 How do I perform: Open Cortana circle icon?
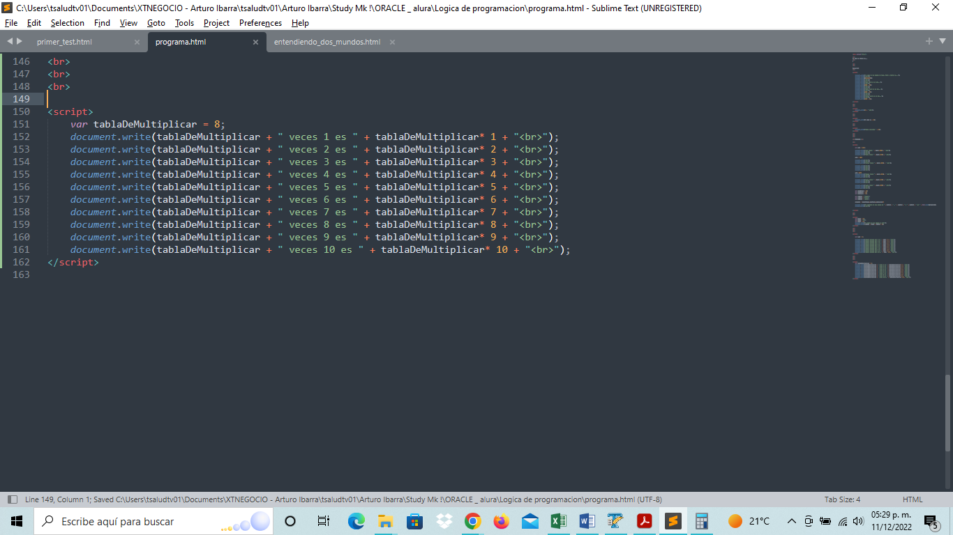coord(291,521)
